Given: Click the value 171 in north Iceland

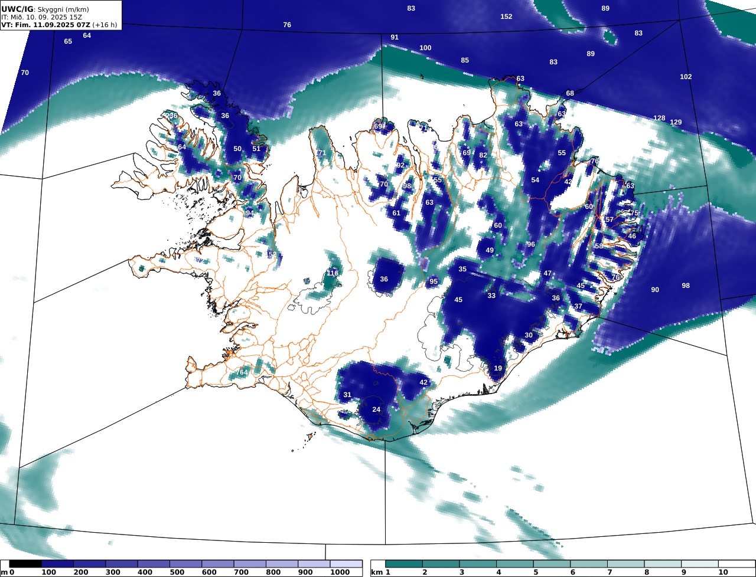Looking at the screenshot, I should click(320, 153).
